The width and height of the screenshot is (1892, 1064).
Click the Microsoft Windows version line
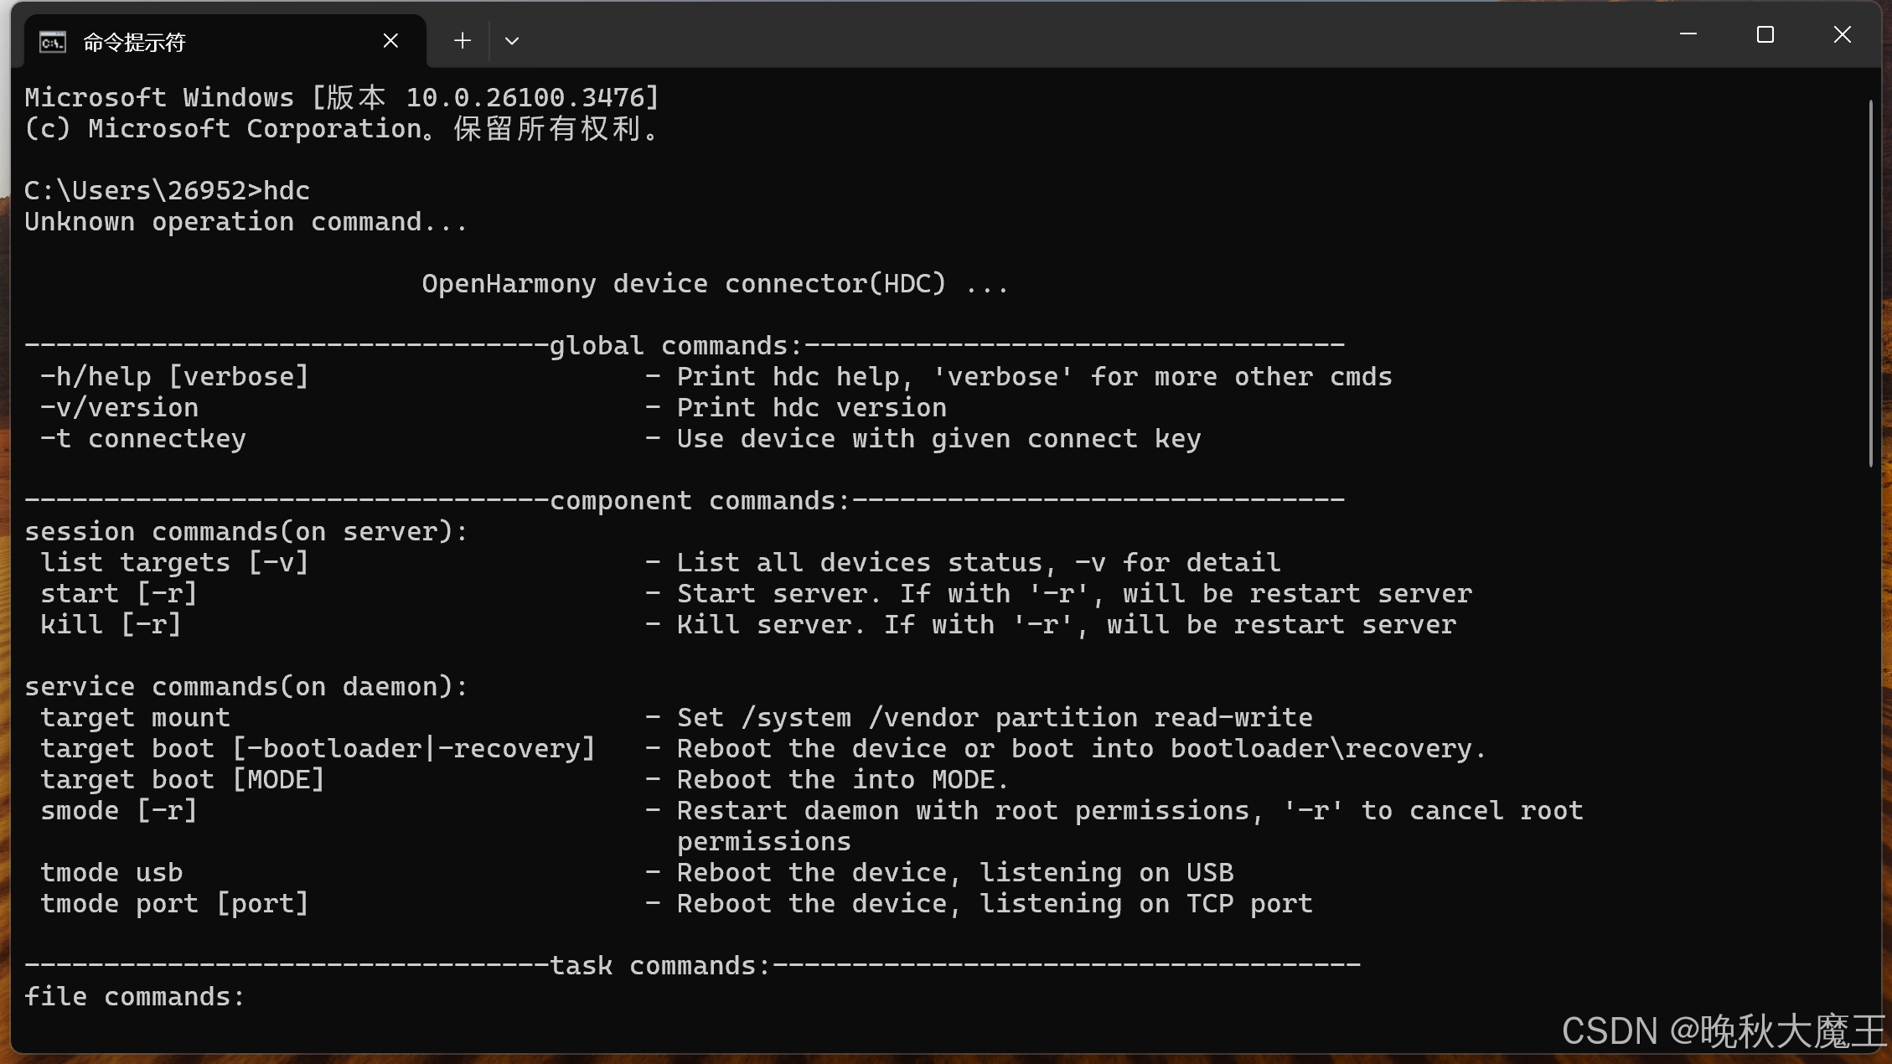click(342, 98)
